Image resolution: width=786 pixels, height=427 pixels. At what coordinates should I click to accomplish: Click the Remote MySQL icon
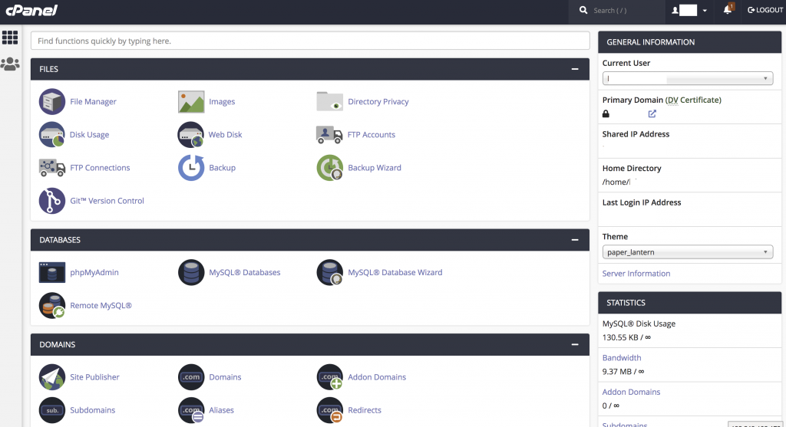tap(52, 305)
